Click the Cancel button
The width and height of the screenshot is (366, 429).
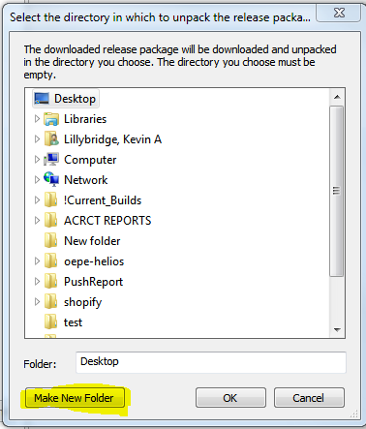tap(309, 398)
